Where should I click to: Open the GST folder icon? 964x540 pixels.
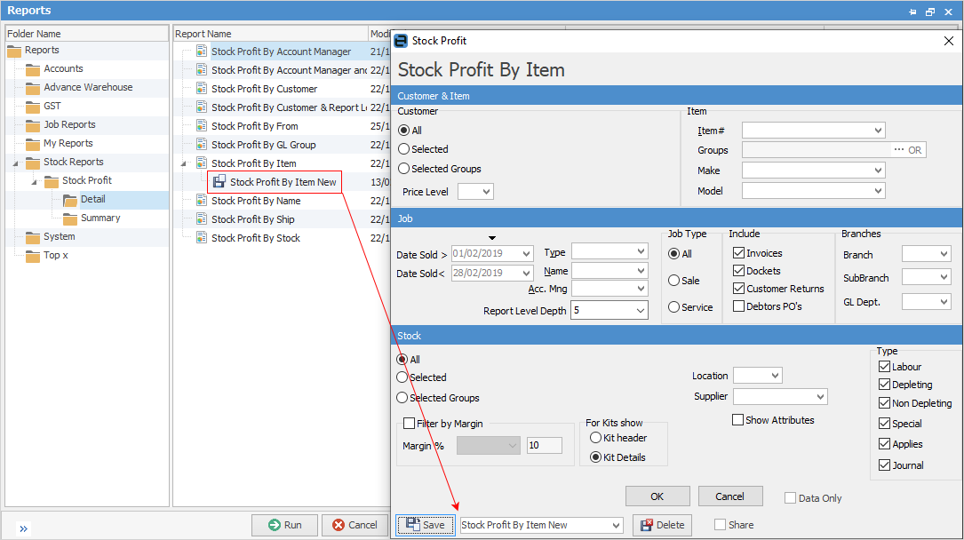point(33,107)
